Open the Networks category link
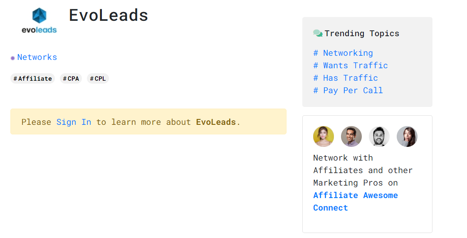The image size is (467, 238). tap(37, 57)
